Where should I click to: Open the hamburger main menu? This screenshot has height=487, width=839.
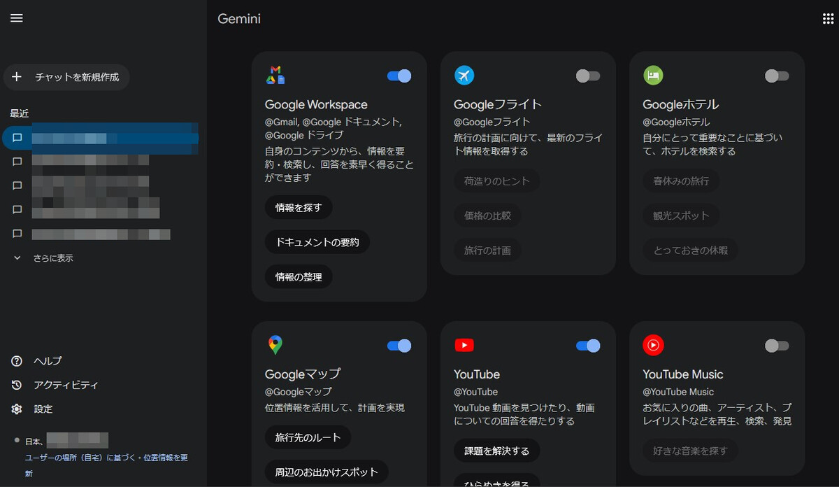[17, 18]
